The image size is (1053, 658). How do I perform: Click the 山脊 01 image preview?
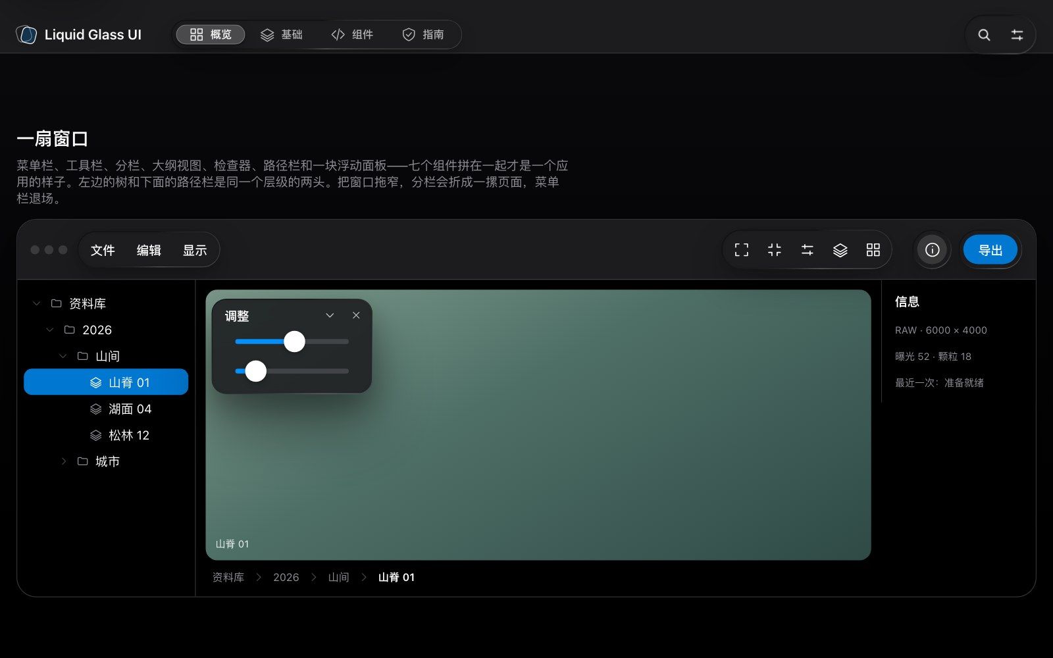point(538,425)
